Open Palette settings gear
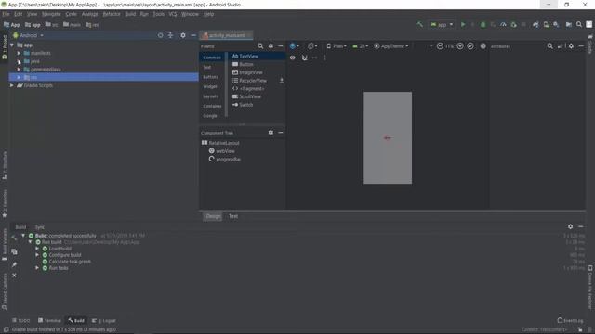The height and width of the screenshot is (334, 595). pyautogui.click(x=271, y=46)
